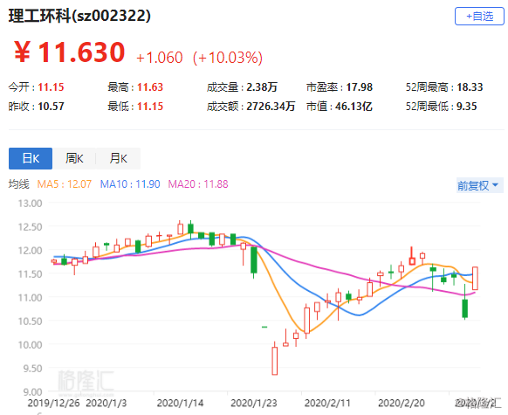Click the lowest red candlestick near 9.50
Image resolution: width=508 pixels, height=415 pixels.
[x=274, y=361]
